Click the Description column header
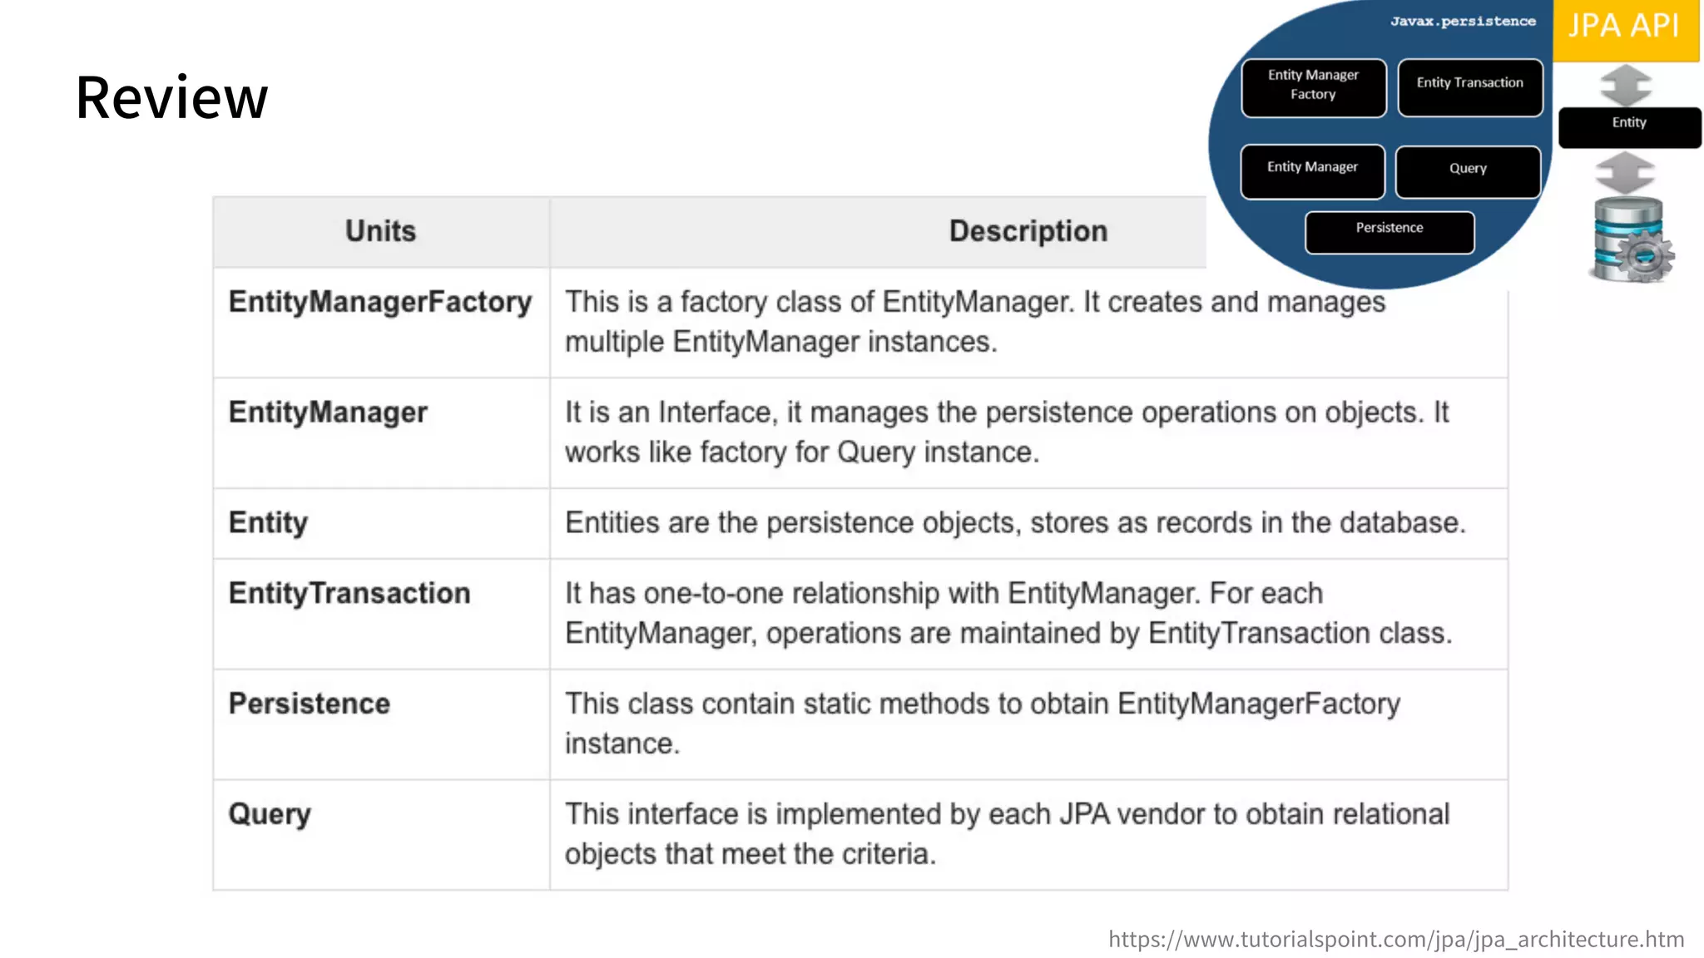This screenshot has height=958, width=1704. click(1028, 231)
